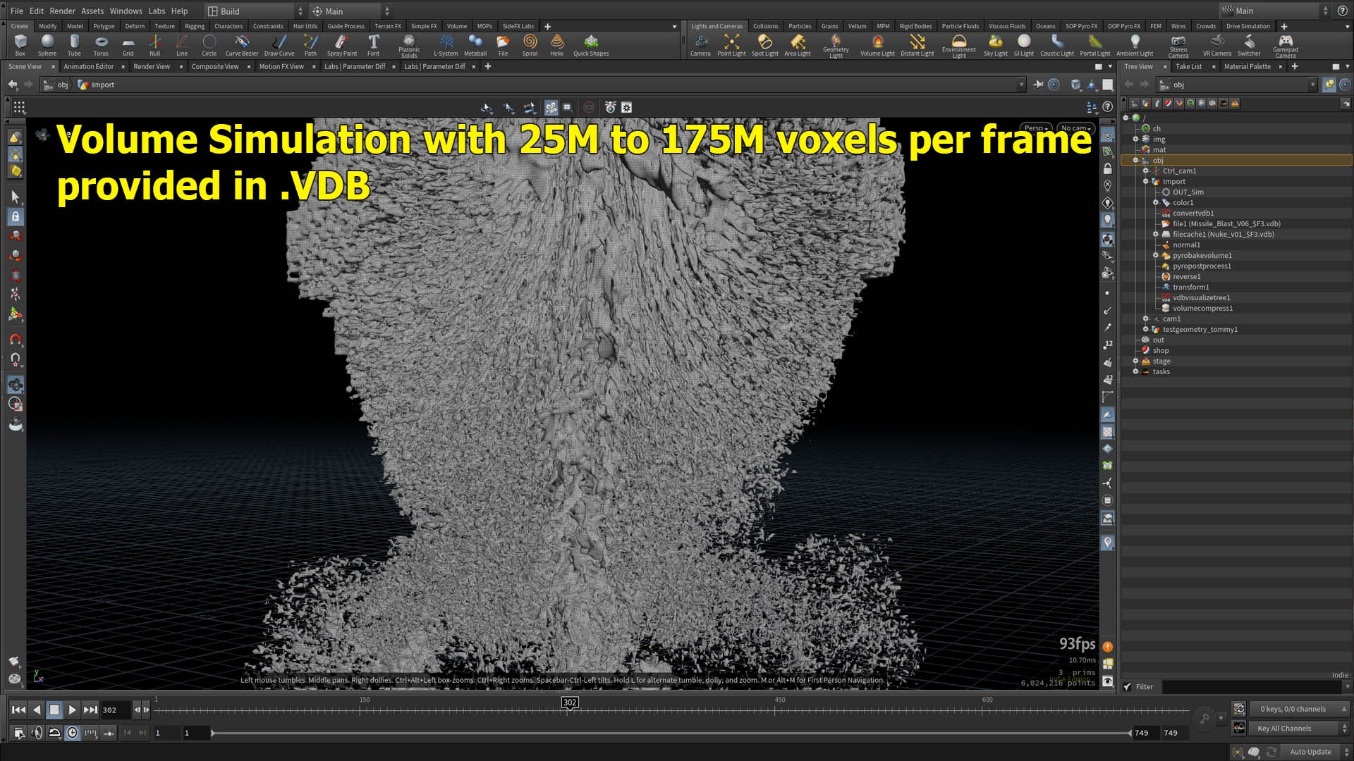
Task: Open the No cam camera menu
Action: 1076,128
